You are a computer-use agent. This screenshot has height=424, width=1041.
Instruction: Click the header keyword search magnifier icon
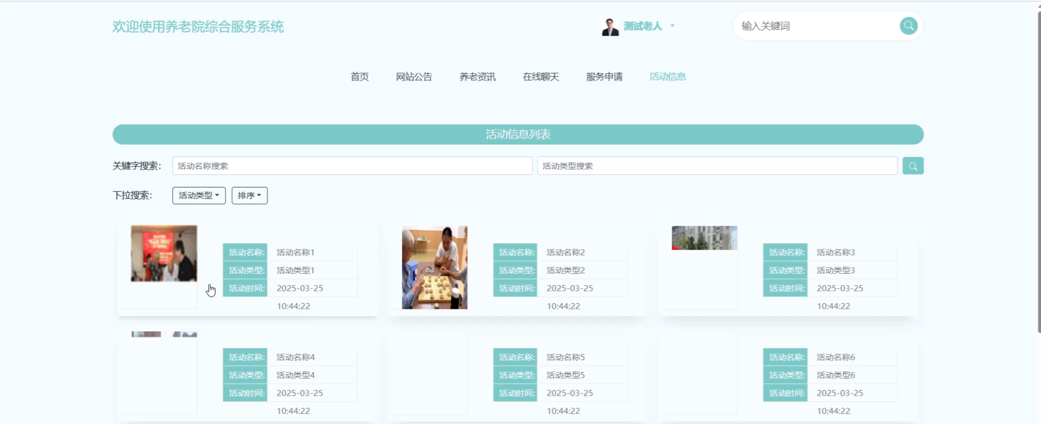point(908,26)
